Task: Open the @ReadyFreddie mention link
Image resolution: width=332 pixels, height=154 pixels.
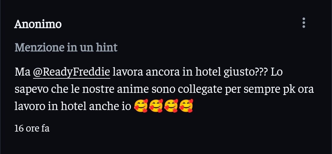Action: pyautogui.click(x=72, y=72)
